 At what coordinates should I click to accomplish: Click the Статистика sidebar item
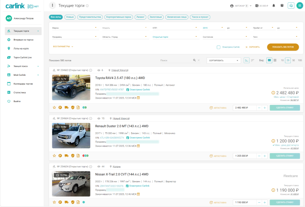click(x=19, y=92)
